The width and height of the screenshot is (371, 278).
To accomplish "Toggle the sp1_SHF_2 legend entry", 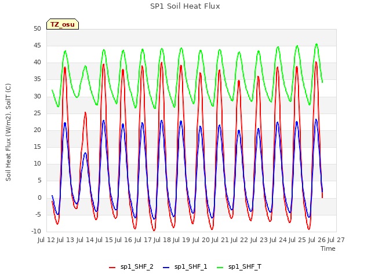I will pos(131,266).
